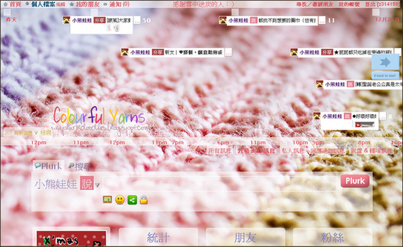403x247 pixels.
Task: Open the X'mas badge thumbnail
Action: click(x=71, y=238)
